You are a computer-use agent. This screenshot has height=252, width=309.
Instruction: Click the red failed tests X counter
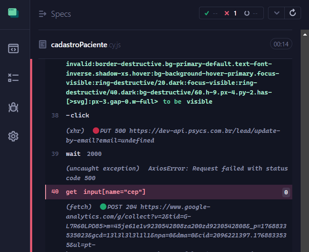tap(230, 13)
